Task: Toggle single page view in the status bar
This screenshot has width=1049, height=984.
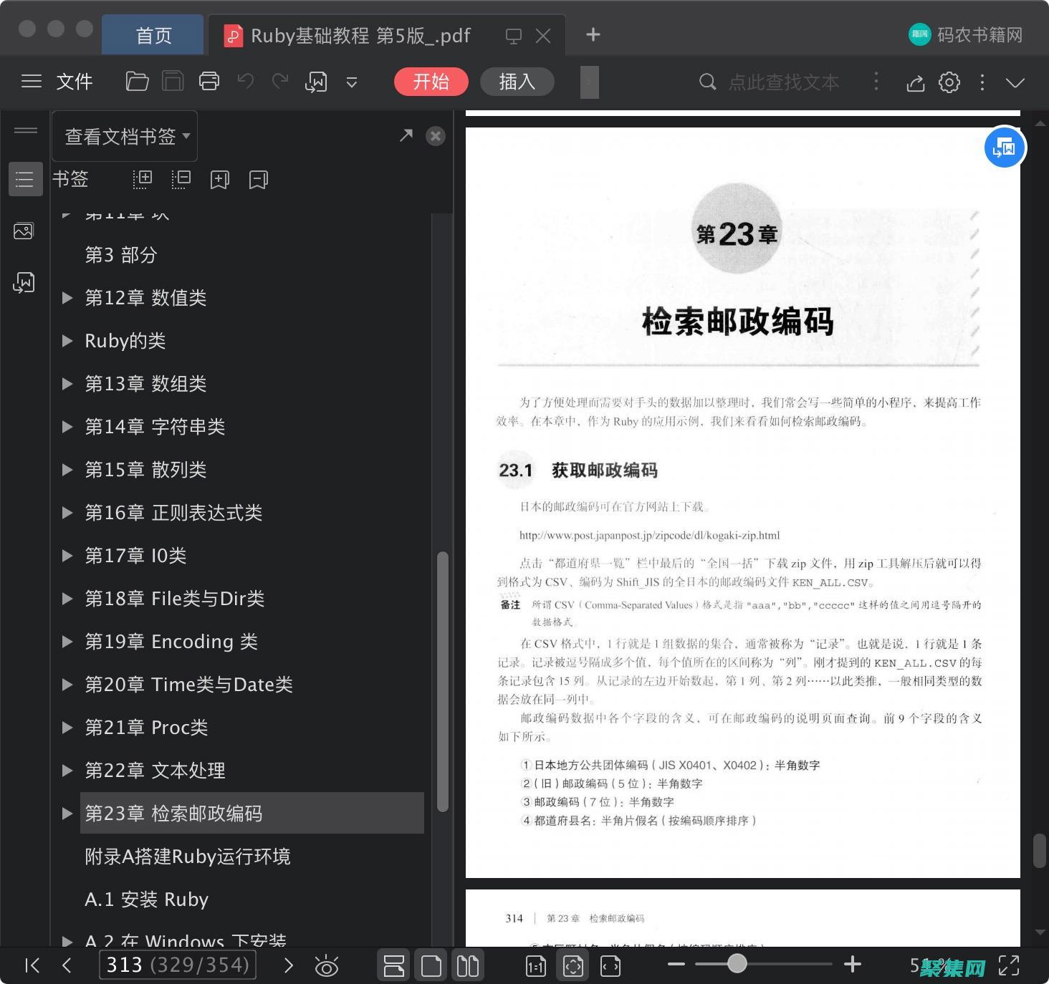Action: click(x=431, y=965)
